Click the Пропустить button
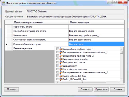Image resolution: width=129 pixels, height=97 pixels. pyautogui.click(x=101, y=89)
